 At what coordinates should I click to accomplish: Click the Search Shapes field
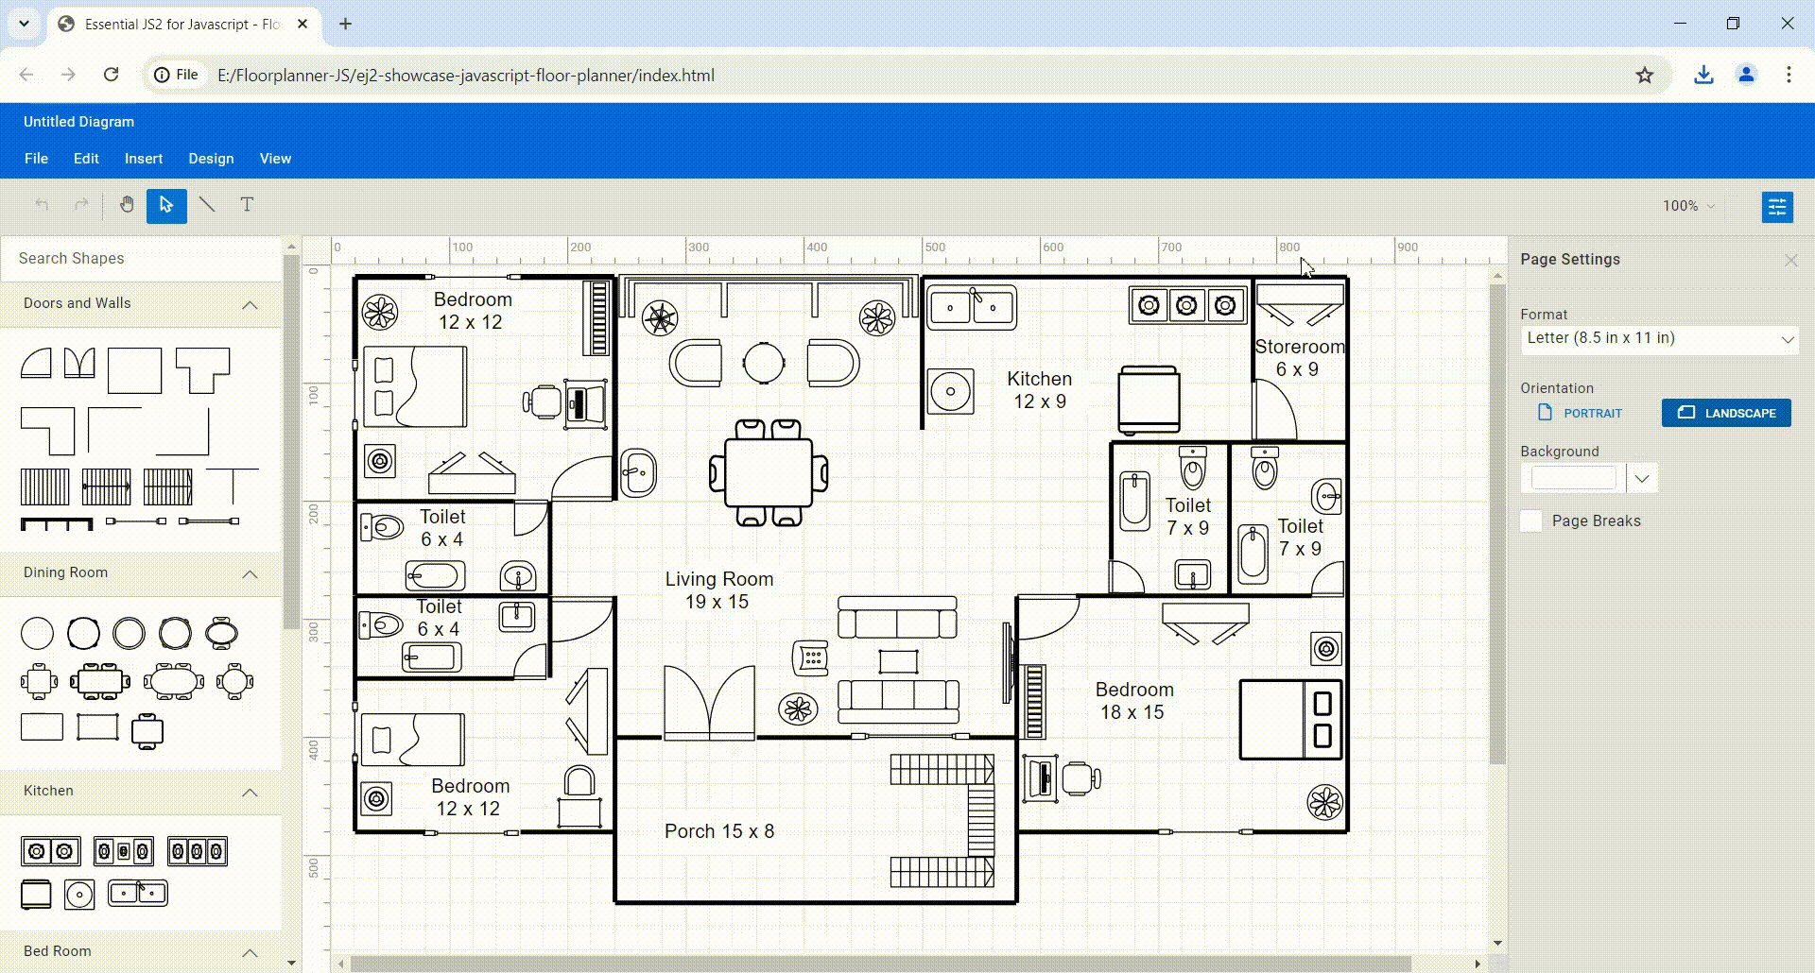coord(141,259)
